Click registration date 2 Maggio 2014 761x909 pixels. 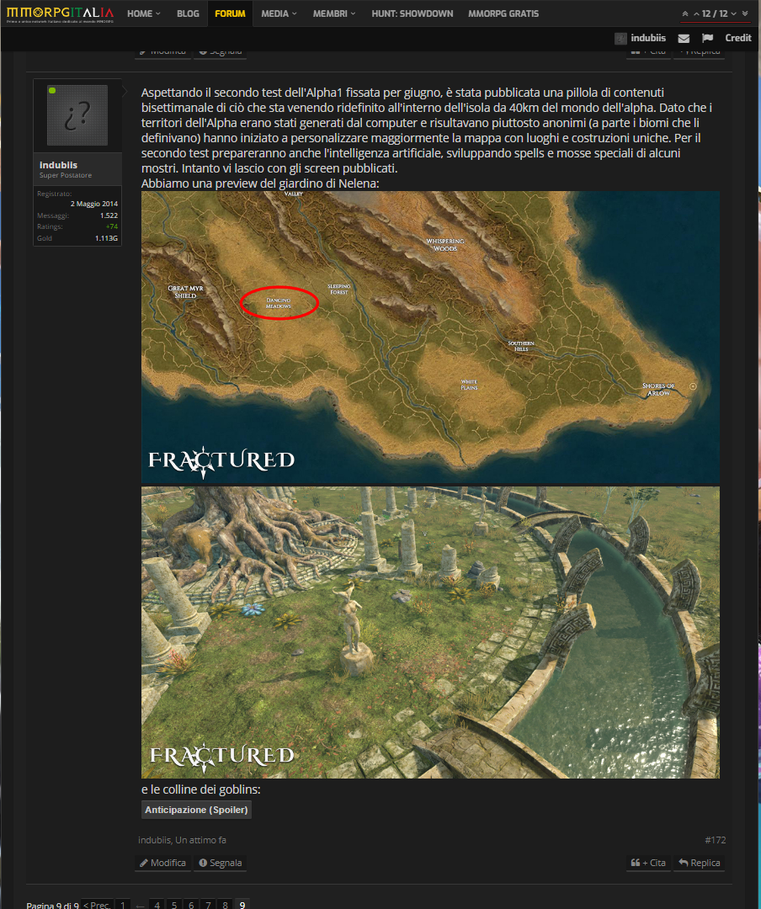pos(94,204)
